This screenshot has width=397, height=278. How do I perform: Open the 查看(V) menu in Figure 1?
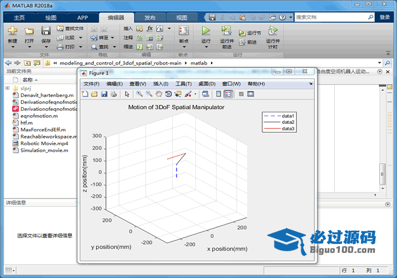[x=138, y=84]
